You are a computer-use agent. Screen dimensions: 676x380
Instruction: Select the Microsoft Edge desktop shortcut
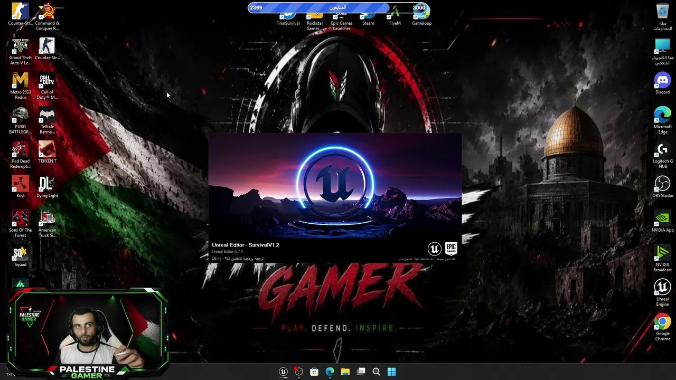click(x=662, y=120)
